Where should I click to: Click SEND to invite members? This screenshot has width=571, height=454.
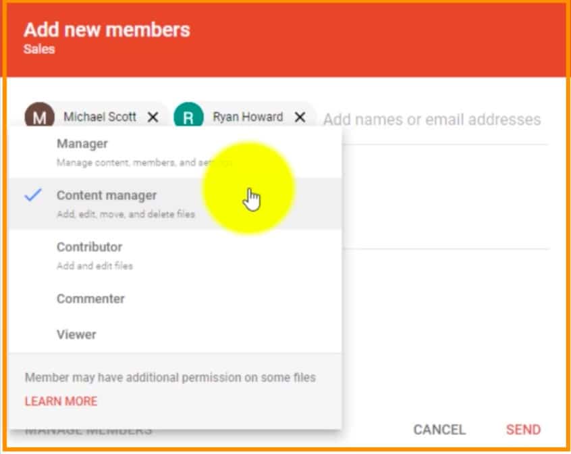coord(523,430)
